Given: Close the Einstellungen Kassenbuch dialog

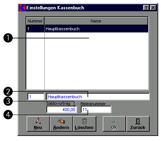Looking at the screenshot, I should (153, 8).
